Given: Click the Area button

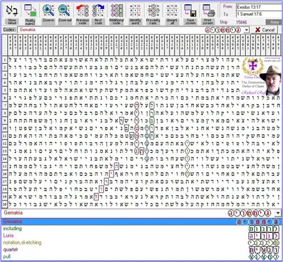Looking at the screenshot, I should click(274, 22).
